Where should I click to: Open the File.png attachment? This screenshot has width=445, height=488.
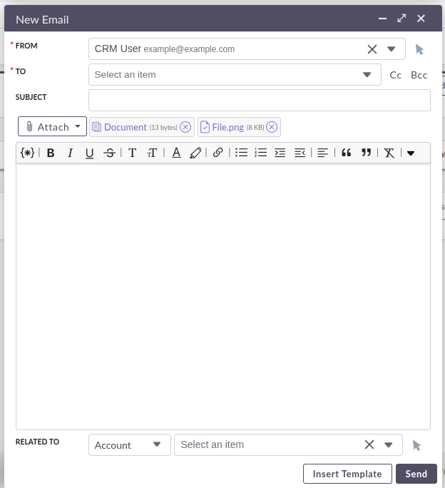(227, 127)
